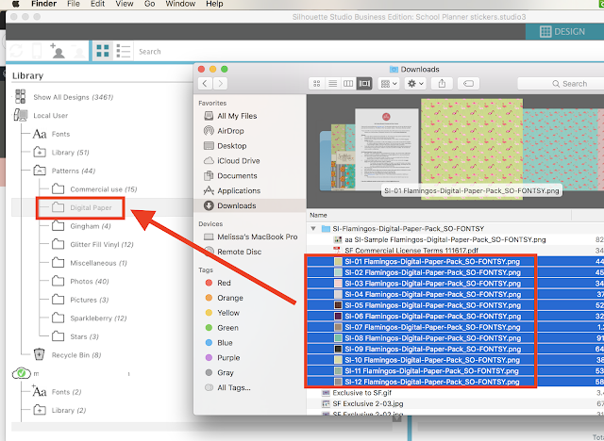The width and height of the screenshot is (604, 441).
Task: Open the Commercial use (15) folder
Action: click(103, 189)
